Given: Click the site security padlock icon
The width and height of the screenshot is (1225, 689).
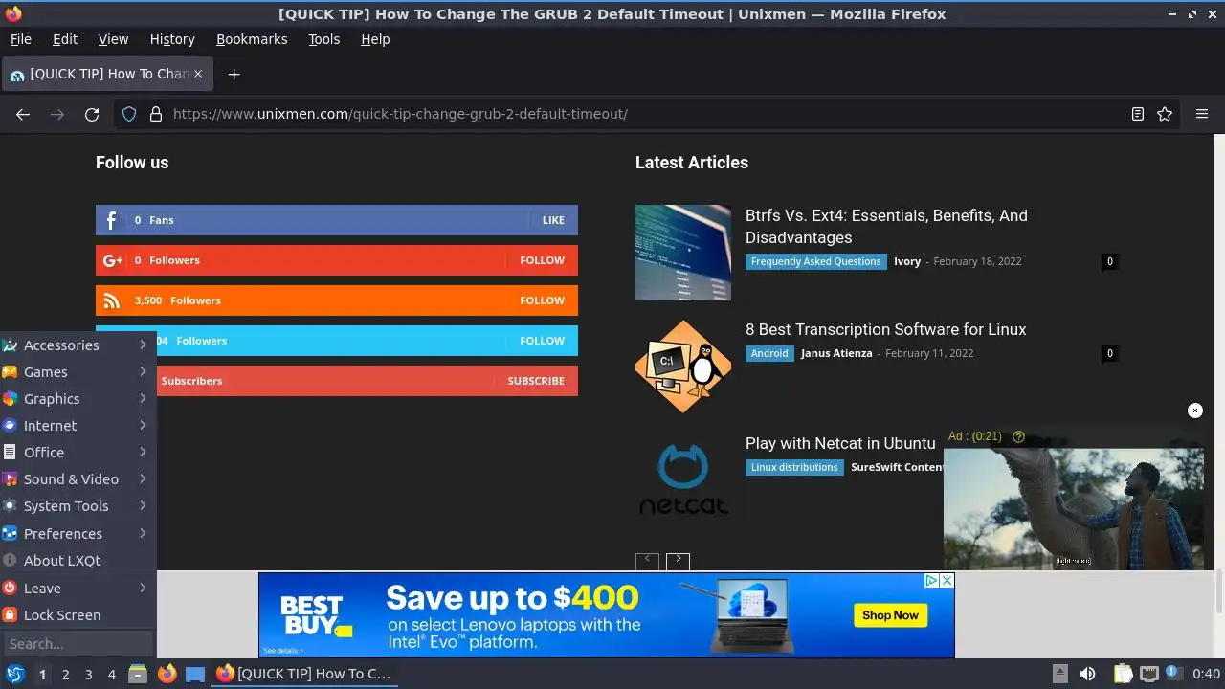Looking at the screenshot, I should click(156, 114).
